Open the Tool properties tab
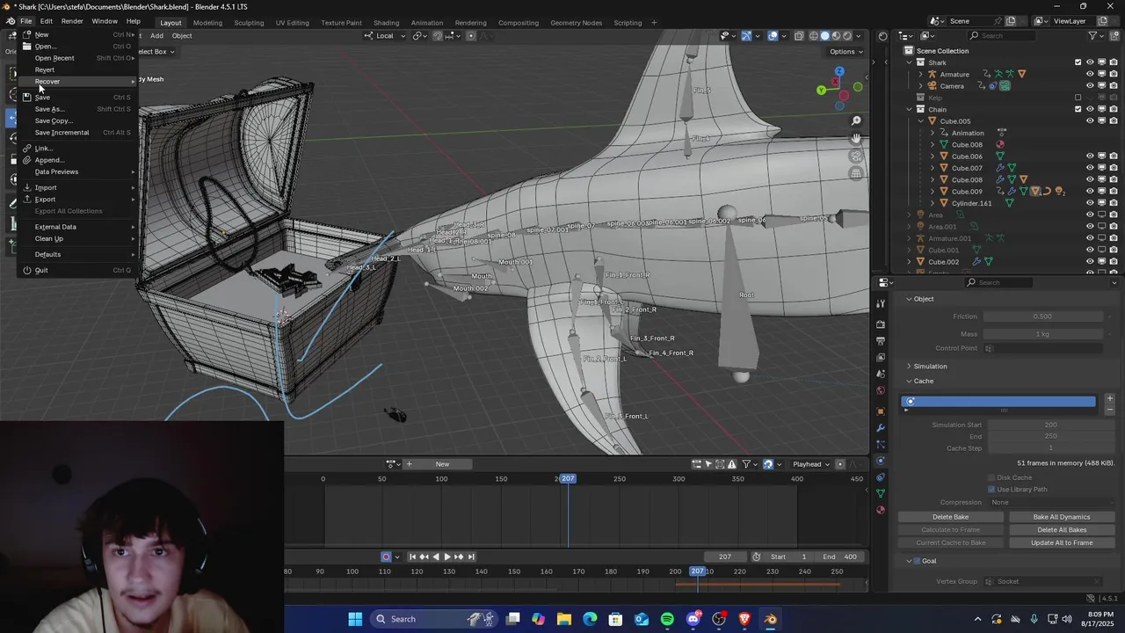1125x633 pixels. coord(881,303)
